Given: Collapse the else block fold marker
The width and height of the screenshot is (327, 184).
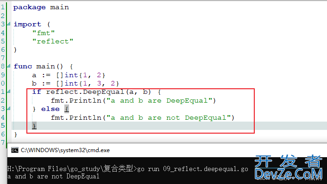Looking at the screenshot, I should pyautogui.click(x=8, y=109).
